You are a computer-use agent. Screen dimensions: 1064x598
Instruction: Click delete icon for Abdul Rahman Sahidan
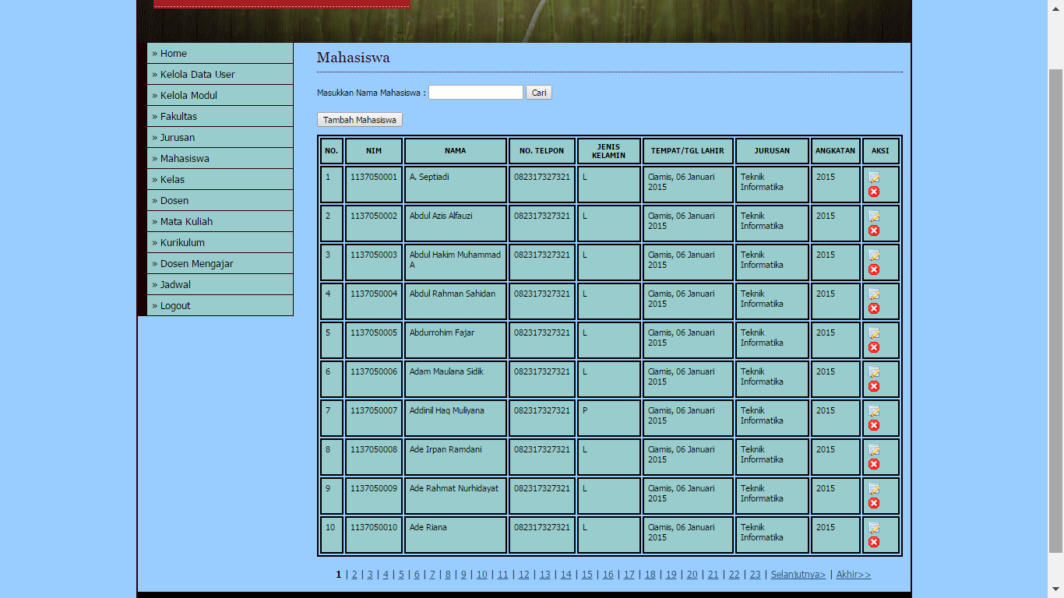pyautogui.click(x=874, y=308)
